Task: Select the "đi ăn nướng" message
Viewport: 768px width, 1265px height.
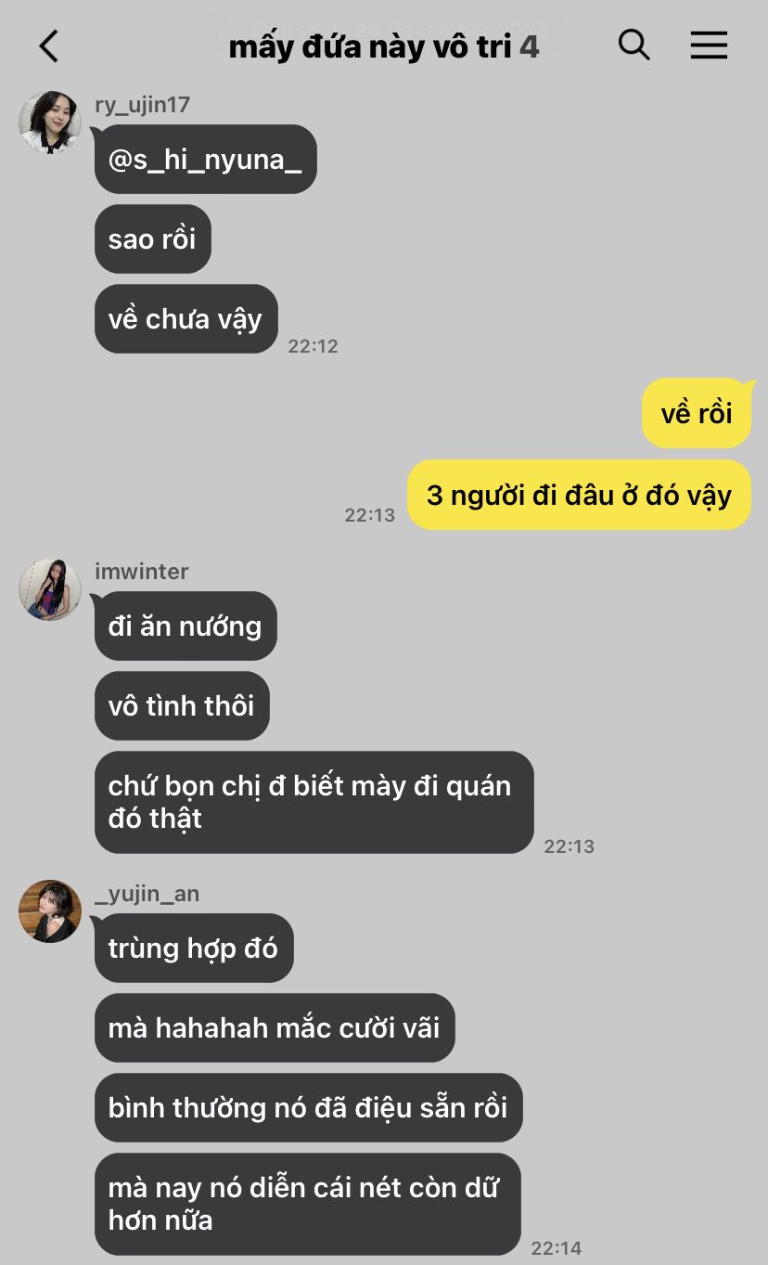Action: [x=186, y=626]
